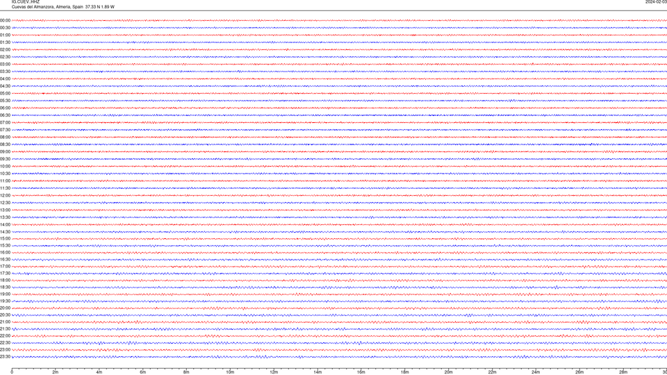This screenshot has width=667, height=375.
Task: Select the 04:00 time row label
Action: (x=5, y=79)
